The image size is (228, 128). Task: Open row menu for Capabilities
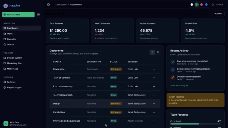tap(154, 112)
